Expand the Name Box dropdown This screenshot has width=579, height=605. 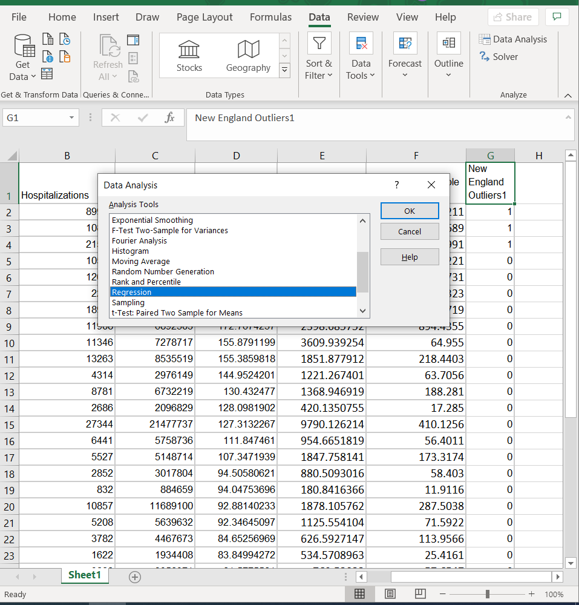(x=71, y=117)
